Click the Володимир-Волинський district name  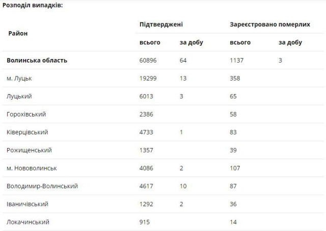42,186
